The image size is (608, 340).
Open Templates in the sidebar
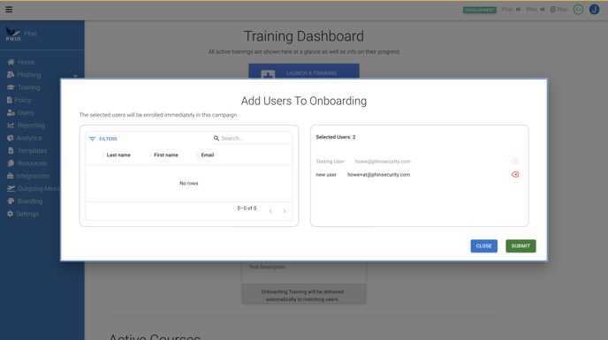(27, 151)
